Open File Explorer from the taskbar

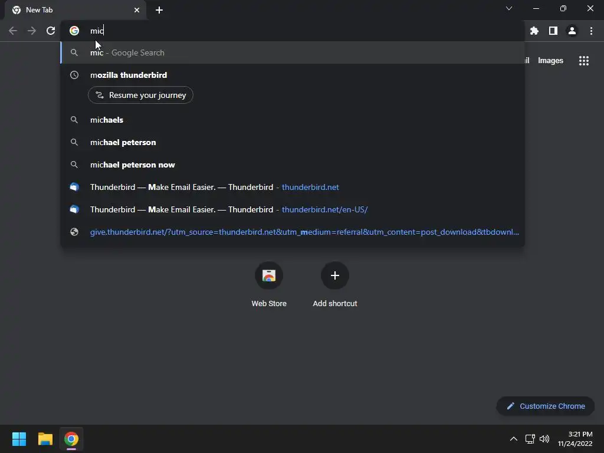[45, 439]
